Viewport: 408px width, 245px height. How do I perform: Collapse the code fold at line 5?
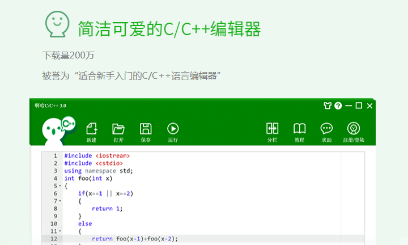click(x=60, y=186)
